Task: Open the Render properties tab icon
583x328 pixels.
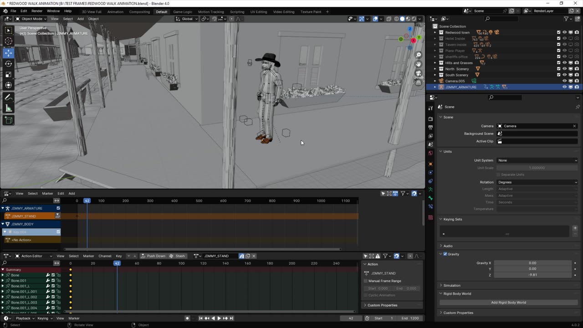Action: click(x=430, y=119)
